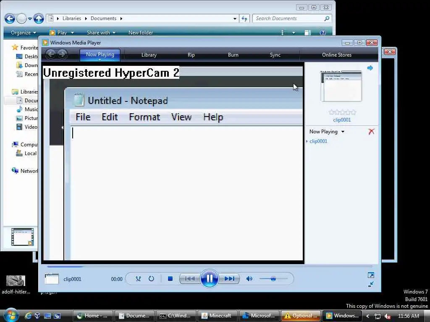Select Pictures library in navigation pane
The width and height of the screenshot is (430, 322).
(x=27, y=118)
